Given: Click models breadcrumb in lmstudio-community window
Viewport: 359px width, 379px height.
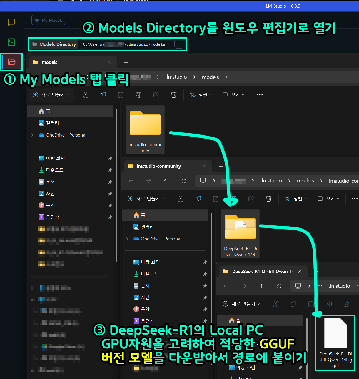Looking at the screenshot, I should (305, 181).
